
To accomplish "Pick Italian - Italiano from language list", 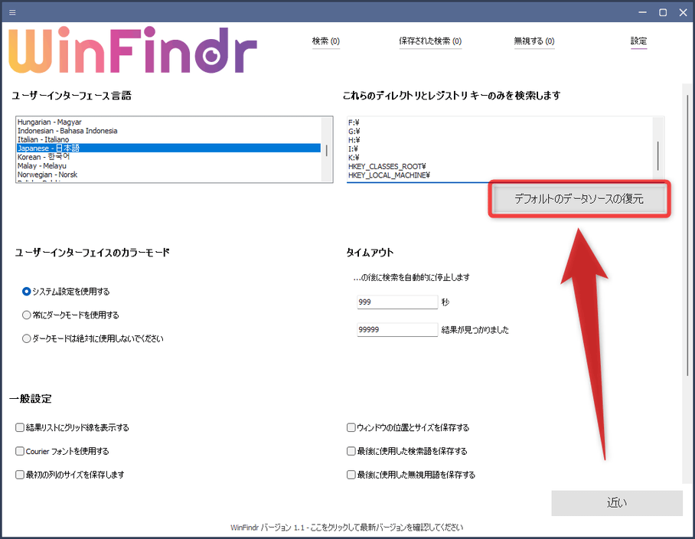I will tap(168, 139).
